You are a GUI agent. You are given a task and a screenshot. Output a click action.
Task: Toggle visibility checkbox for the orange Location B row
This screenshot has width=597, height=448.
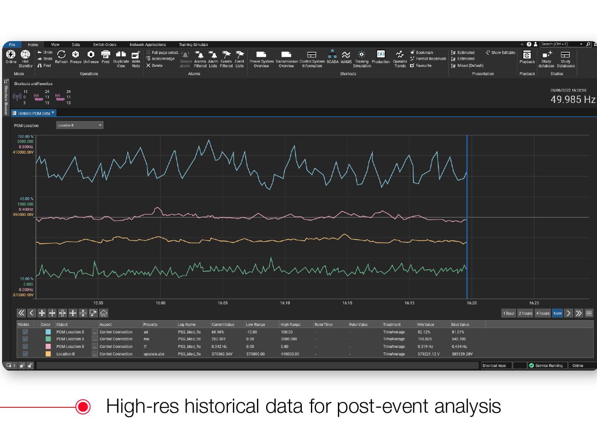[x=25, y=354]
